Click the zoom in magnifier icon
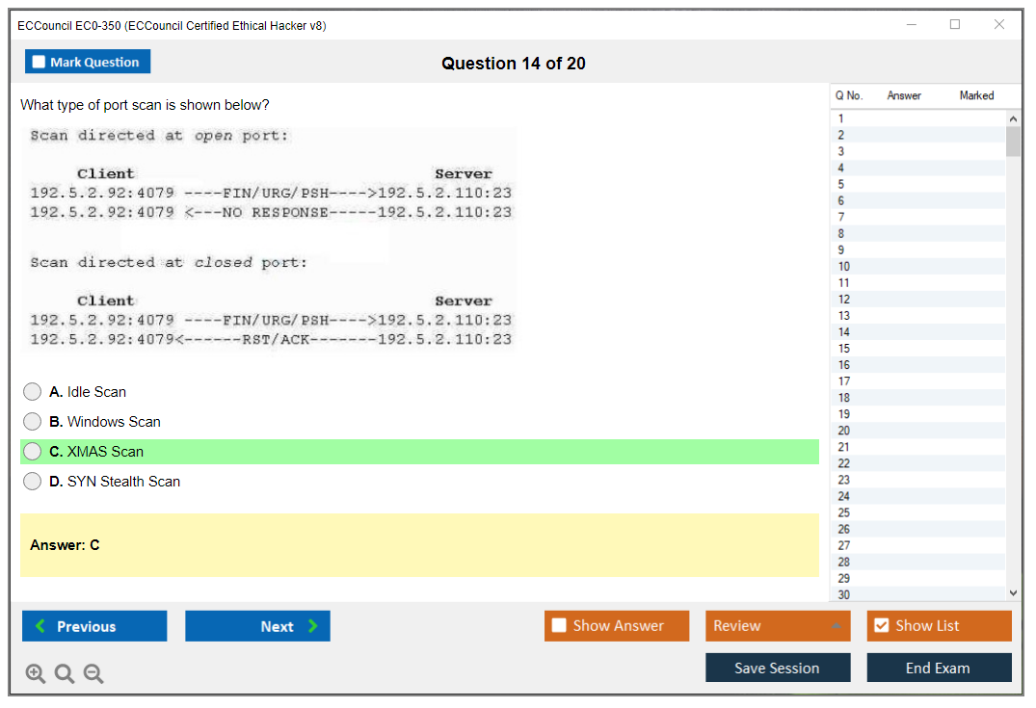Image resolution: width=1036 pixels, height=708 pixels. click(x=36, y=674)
